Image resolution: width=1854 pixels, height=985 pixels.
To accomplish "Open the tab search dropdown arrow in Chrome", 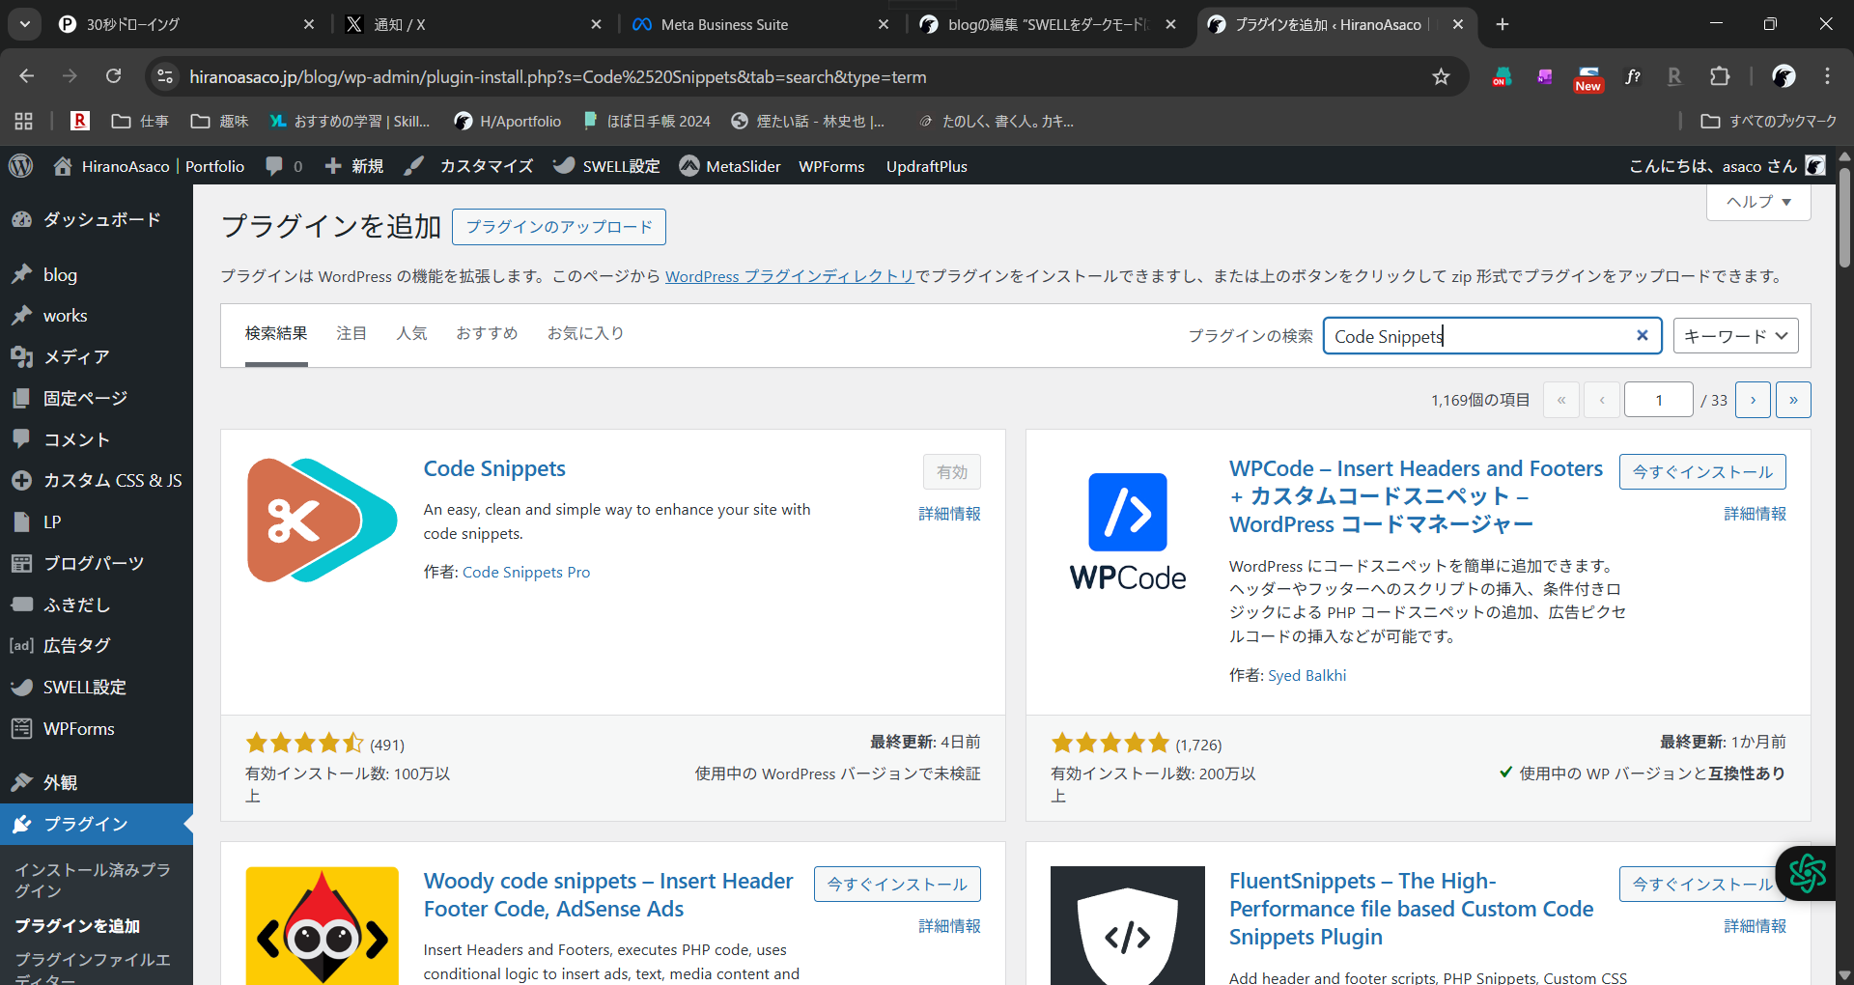I will point(25,24).
